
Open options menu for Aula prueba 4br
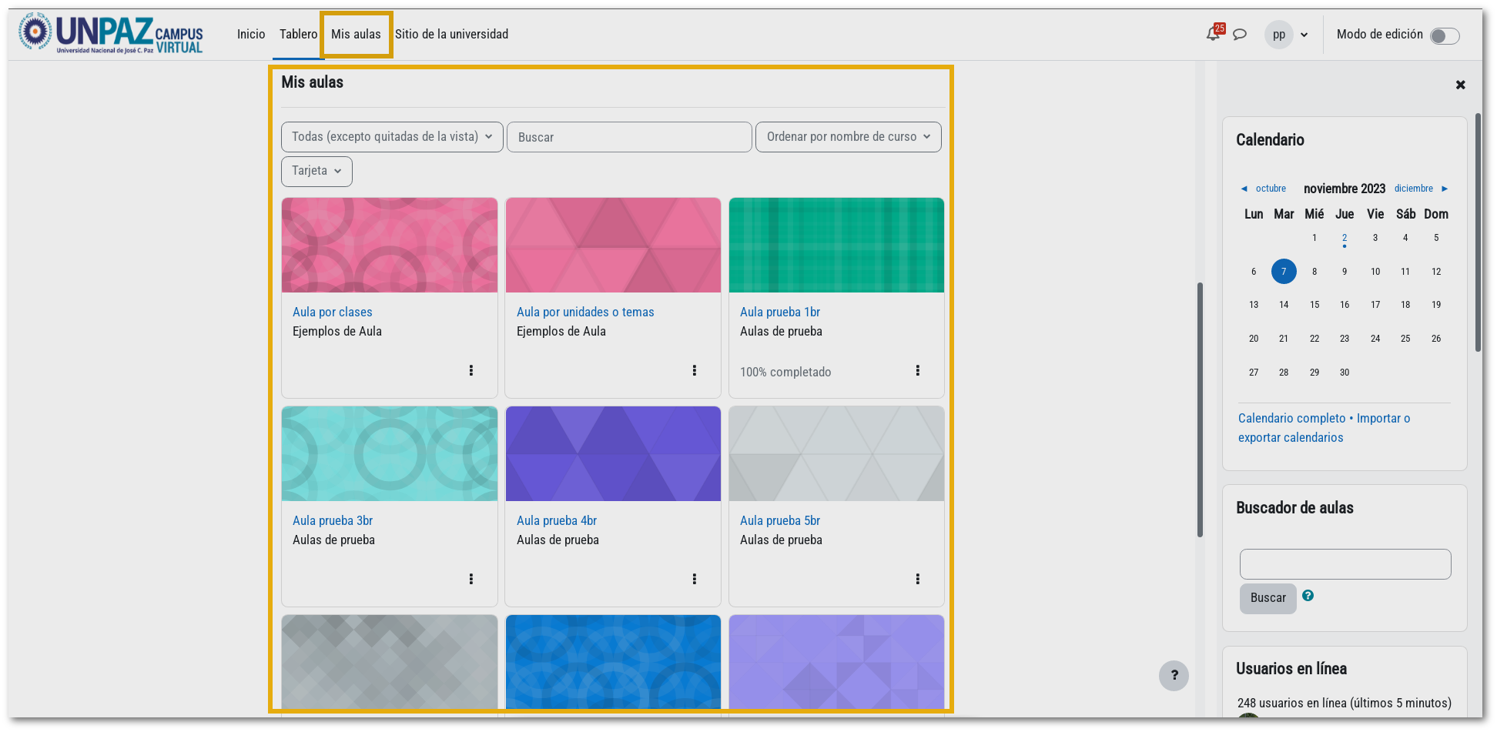tap(695, 579)
